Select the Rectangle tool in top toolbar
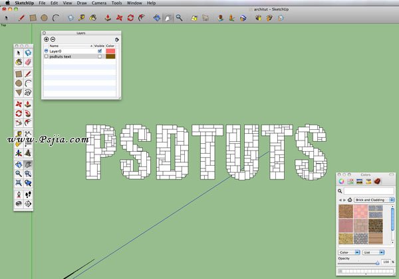This screenshot has width=399, height=279. click(33, 18)
